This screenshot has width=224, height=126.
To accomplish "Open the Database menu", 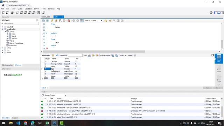I will 28,9.
